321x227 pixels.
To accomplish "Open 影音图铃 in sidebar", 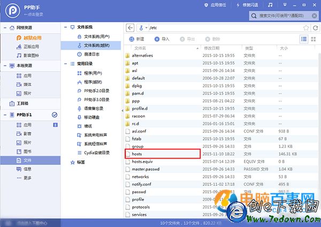I will (x=28, y=56).
